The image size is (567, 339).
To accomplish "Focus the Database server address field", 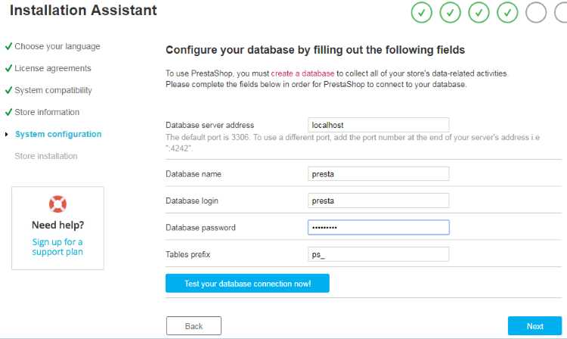I will pyautogui.click(x=379, y=125).
